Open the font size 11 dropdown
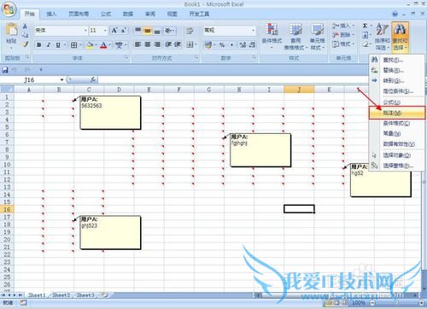Screen dimensions: 427x309 click(x=105, y=31)
